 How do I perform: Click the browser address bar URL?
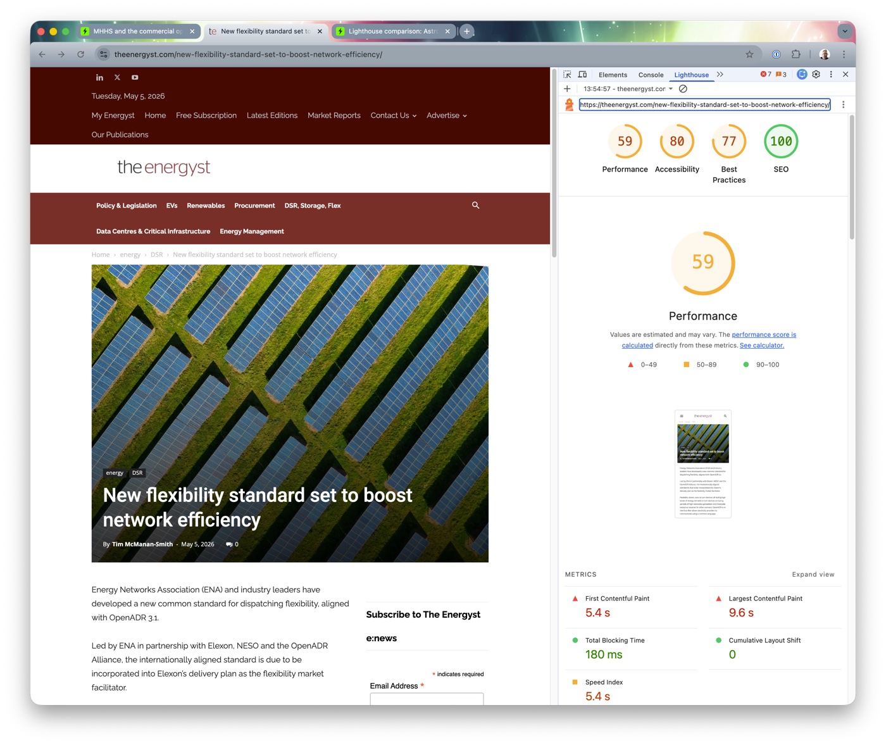pos(248,54)
